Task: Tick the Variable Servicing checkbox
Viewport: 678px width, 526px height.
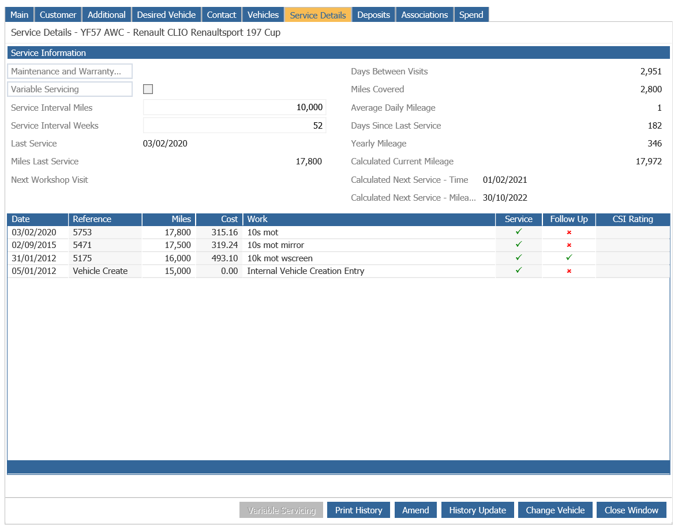Action: (x=148, y=89)
